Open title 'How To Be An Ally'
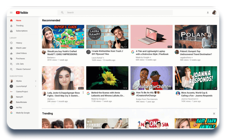226x140 pixels. click(x=148, y=94)
